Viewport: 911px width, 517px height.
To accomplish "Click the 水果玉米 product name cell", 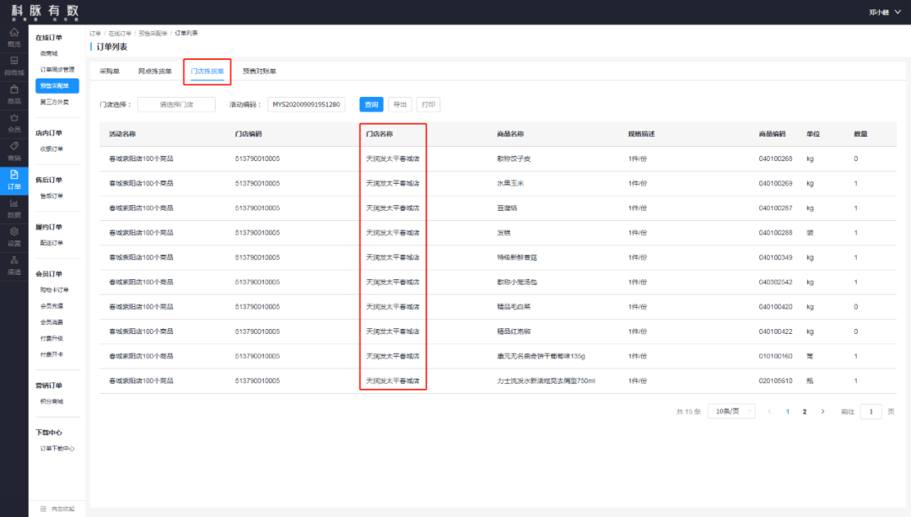I will (510, 183).
